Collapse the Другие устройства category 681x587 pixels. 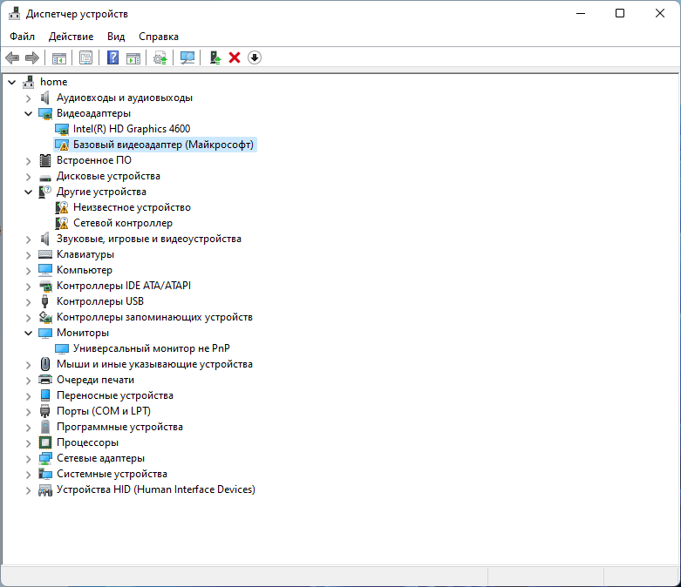[28, 192]
